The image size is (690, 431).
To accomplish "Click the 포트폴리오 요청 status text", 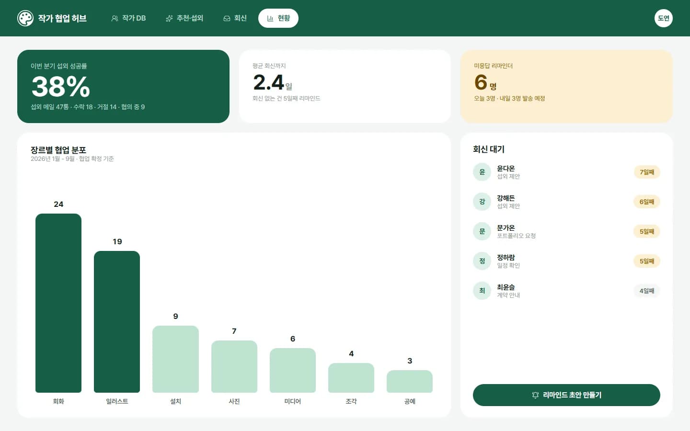I will coord(517,236).
